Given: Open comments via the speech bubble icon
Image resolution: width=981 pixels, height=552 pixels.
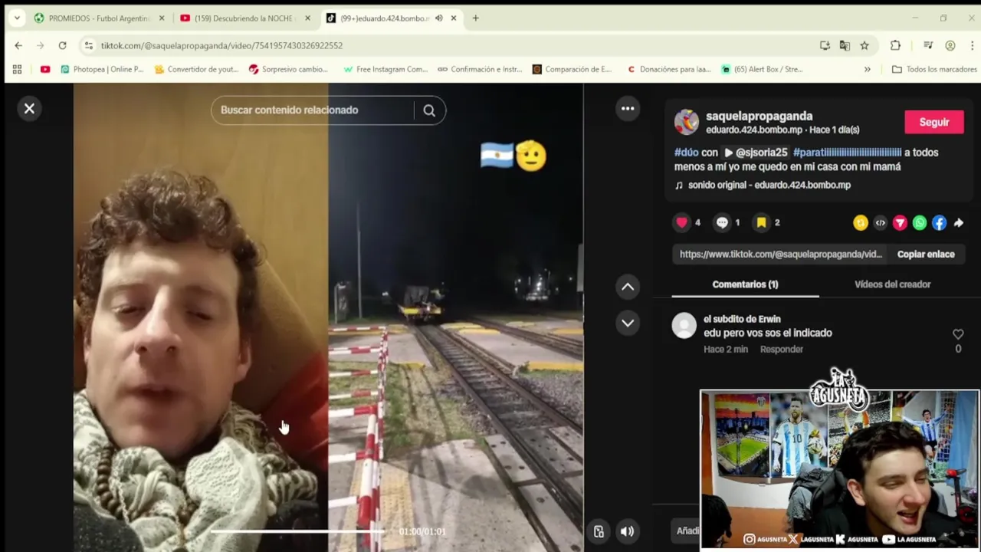Looking at the screenshot, I should (x=722, y=222).
